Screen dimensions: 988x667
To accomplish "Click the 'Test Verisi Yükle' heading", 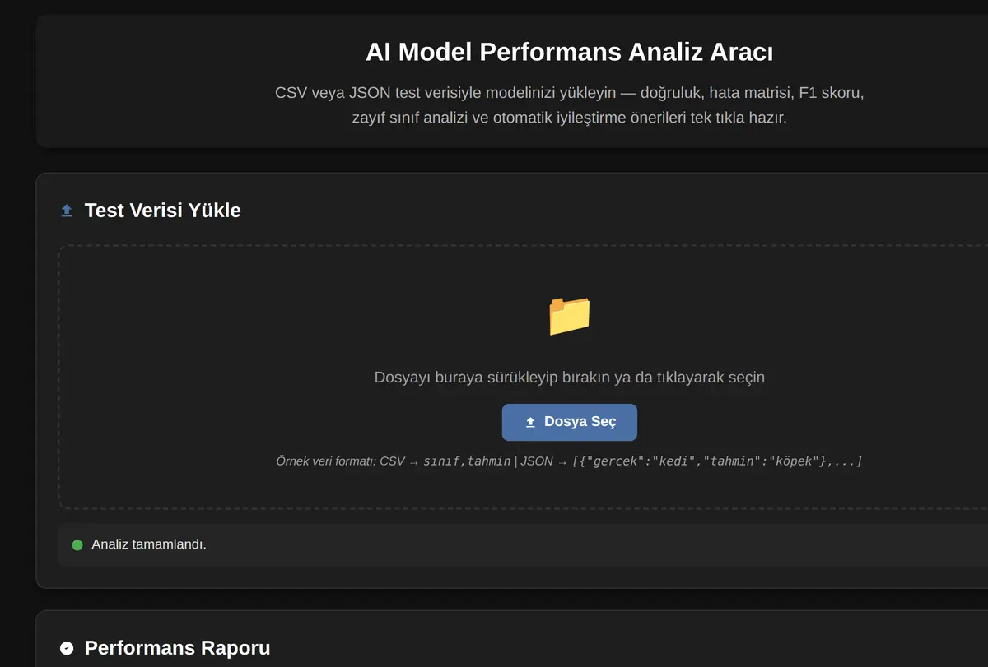I will (x=163, y=211).
